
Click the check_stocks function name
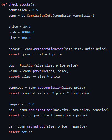(20, 4)
